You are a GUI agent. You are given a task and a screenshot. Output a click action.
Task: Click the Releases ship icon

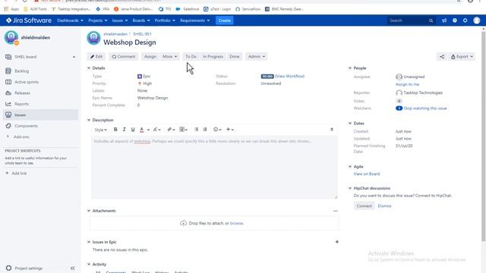[8, 93]
